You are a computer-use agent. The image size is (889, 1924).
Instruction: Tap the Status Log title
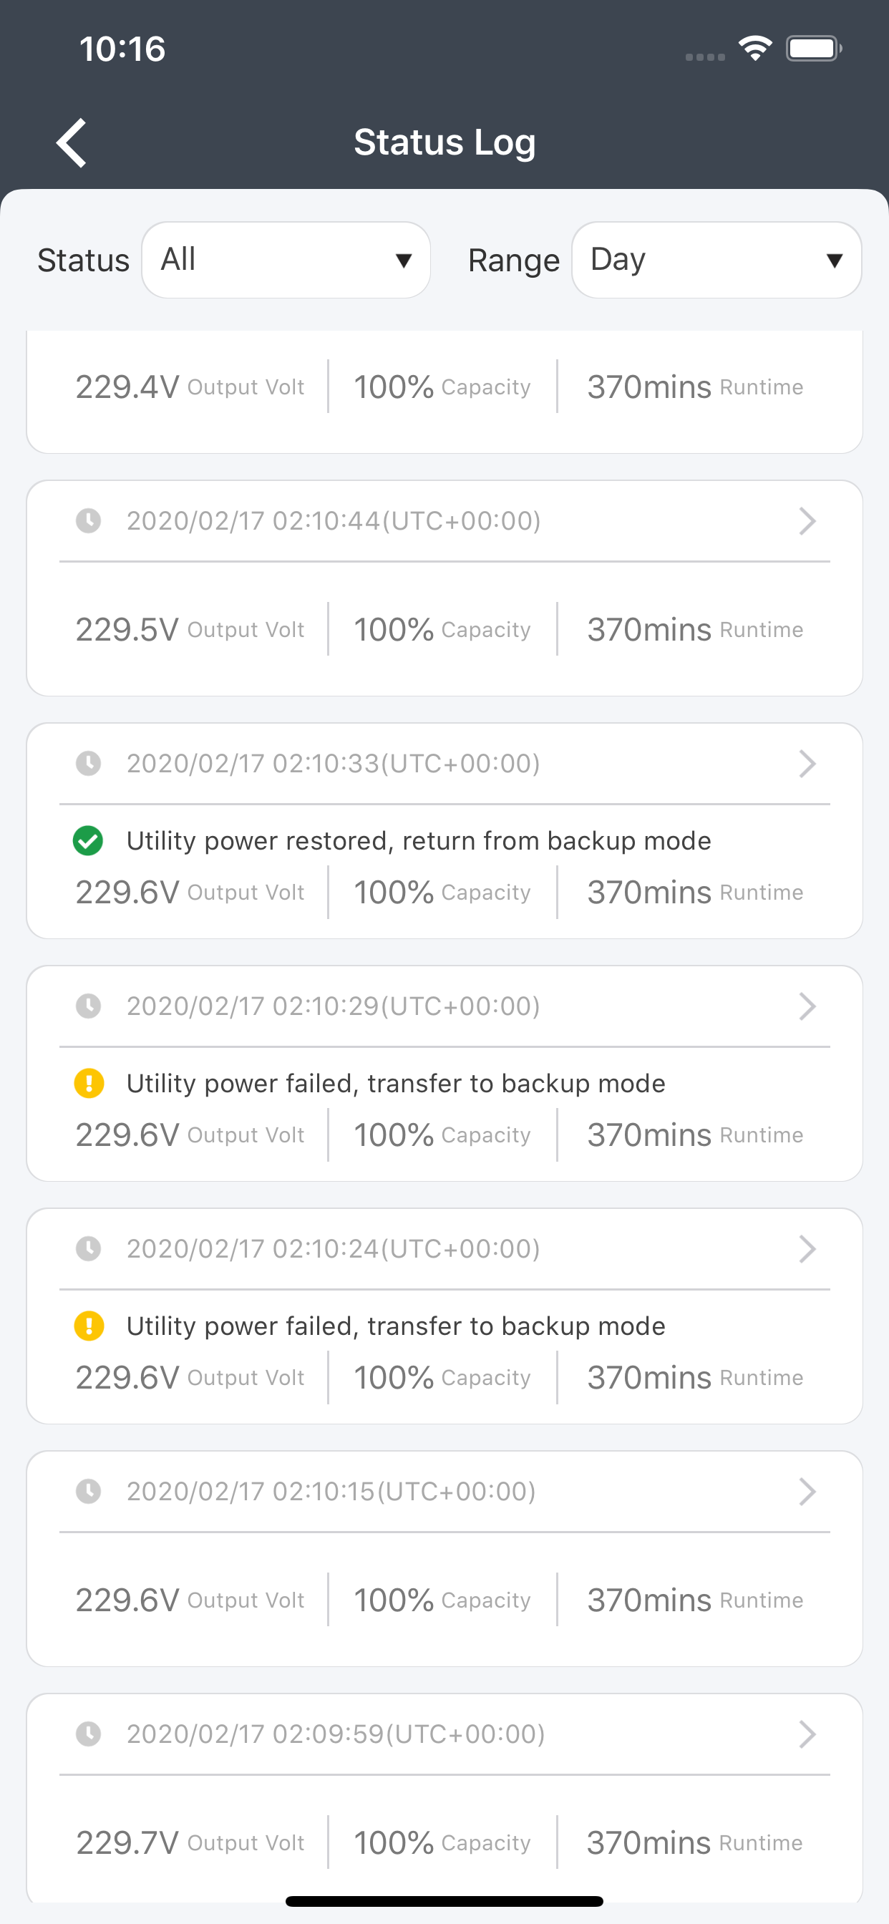(x=444, y=142)
